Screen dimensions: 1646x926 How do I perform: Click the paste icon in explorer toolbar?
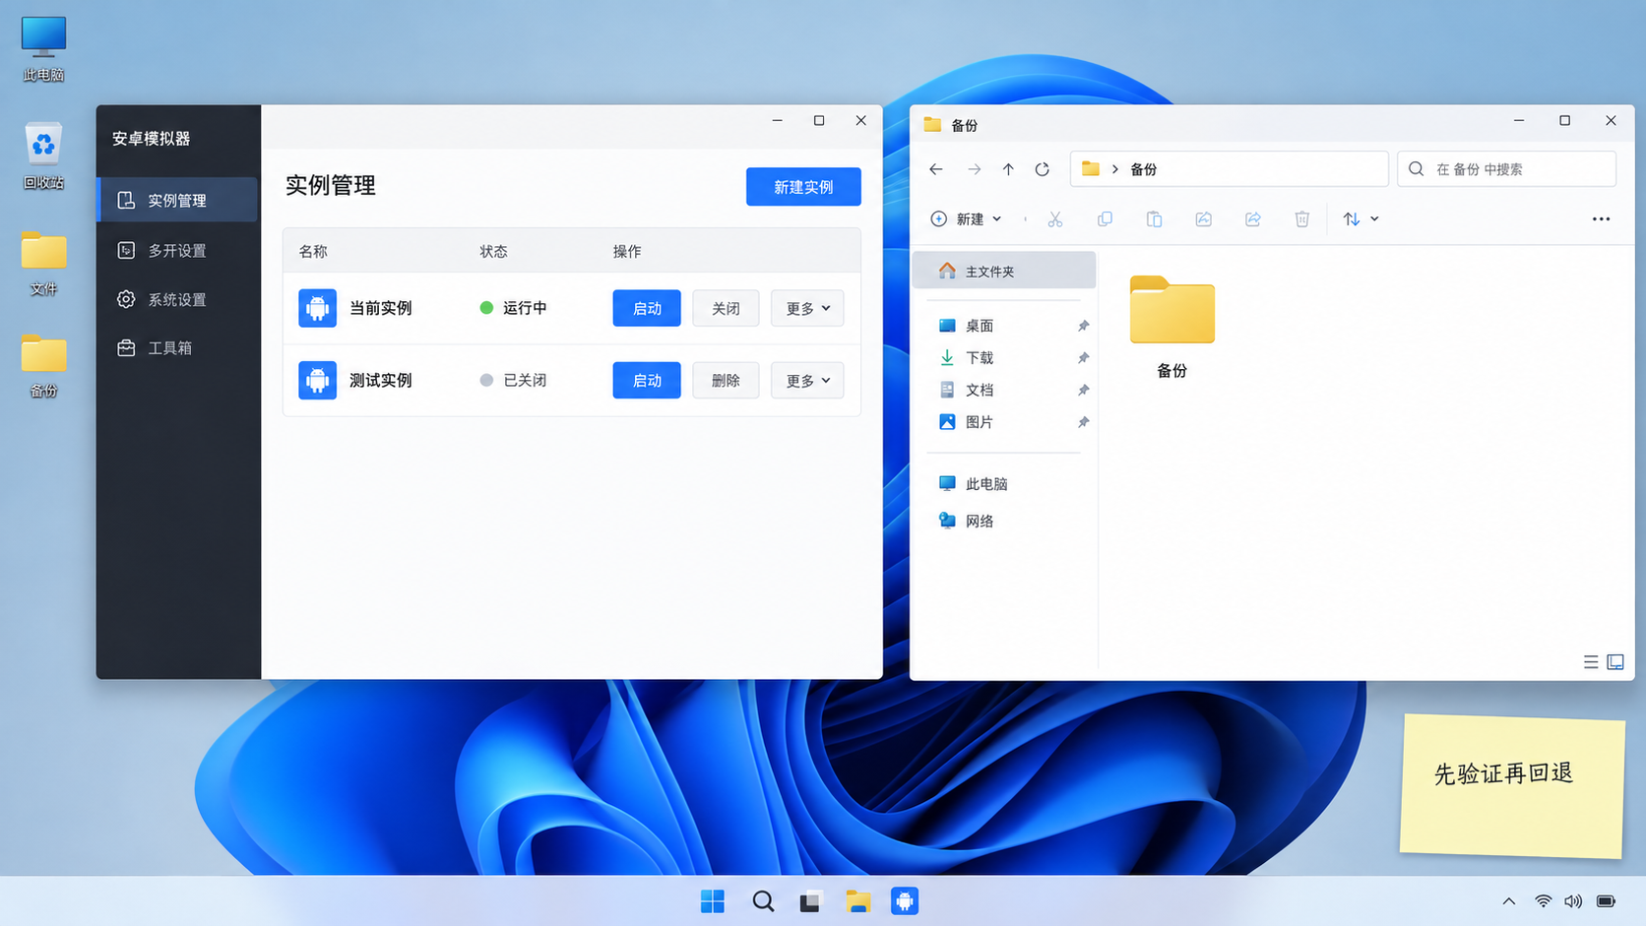(x=1154, y=218)
